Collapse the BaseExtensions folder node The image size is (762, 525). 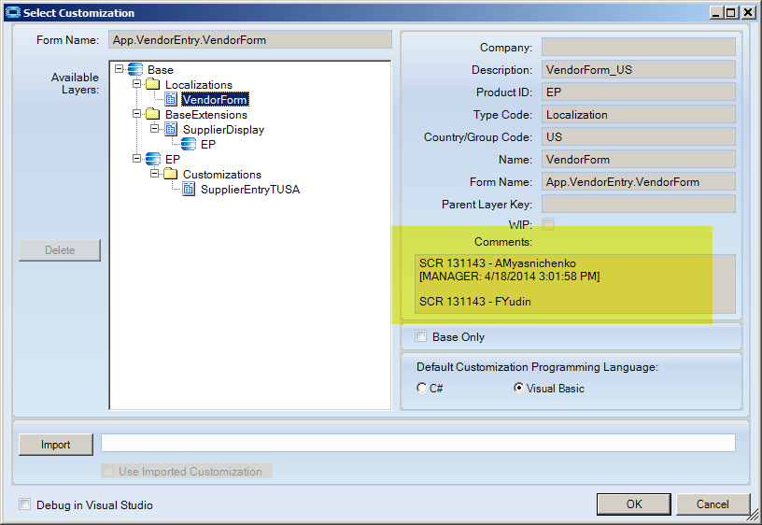[137, 114]
